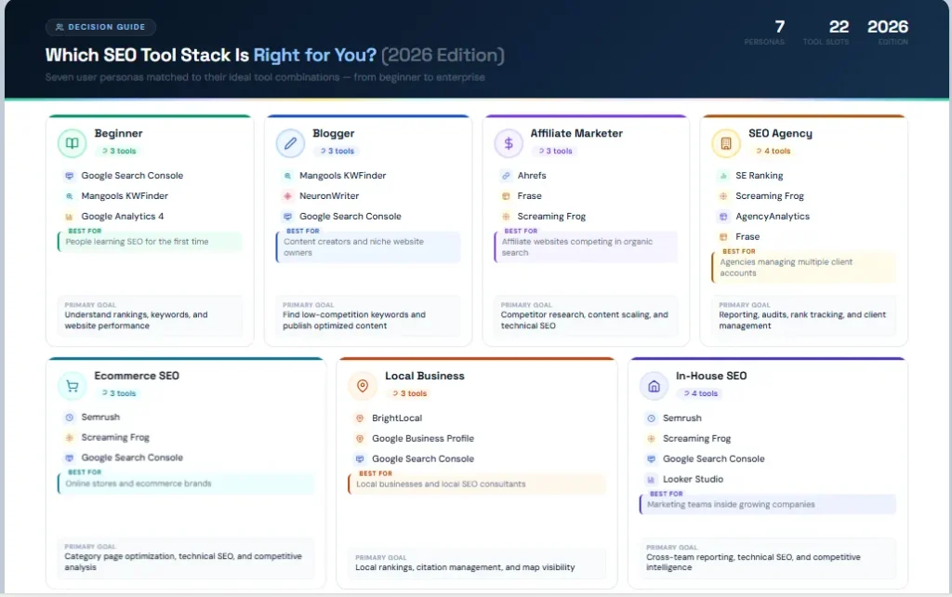Click 'Ahrefs' text in Affiliate Marketer
The image size is (952, 597).
(532, 176)
